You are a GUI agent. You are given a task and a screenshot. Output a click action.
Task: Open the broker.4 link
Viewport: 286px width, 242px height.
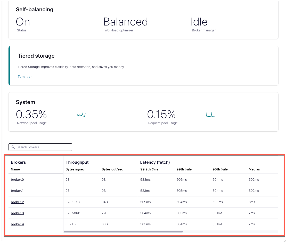click(x=17, y=224)
